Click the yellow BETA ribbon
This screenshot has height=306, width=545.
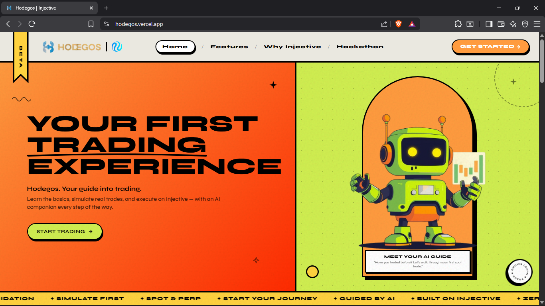(x=21, y=57)
